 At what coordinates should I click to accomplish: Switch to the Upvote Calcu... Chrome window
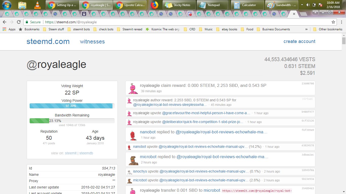130,5
